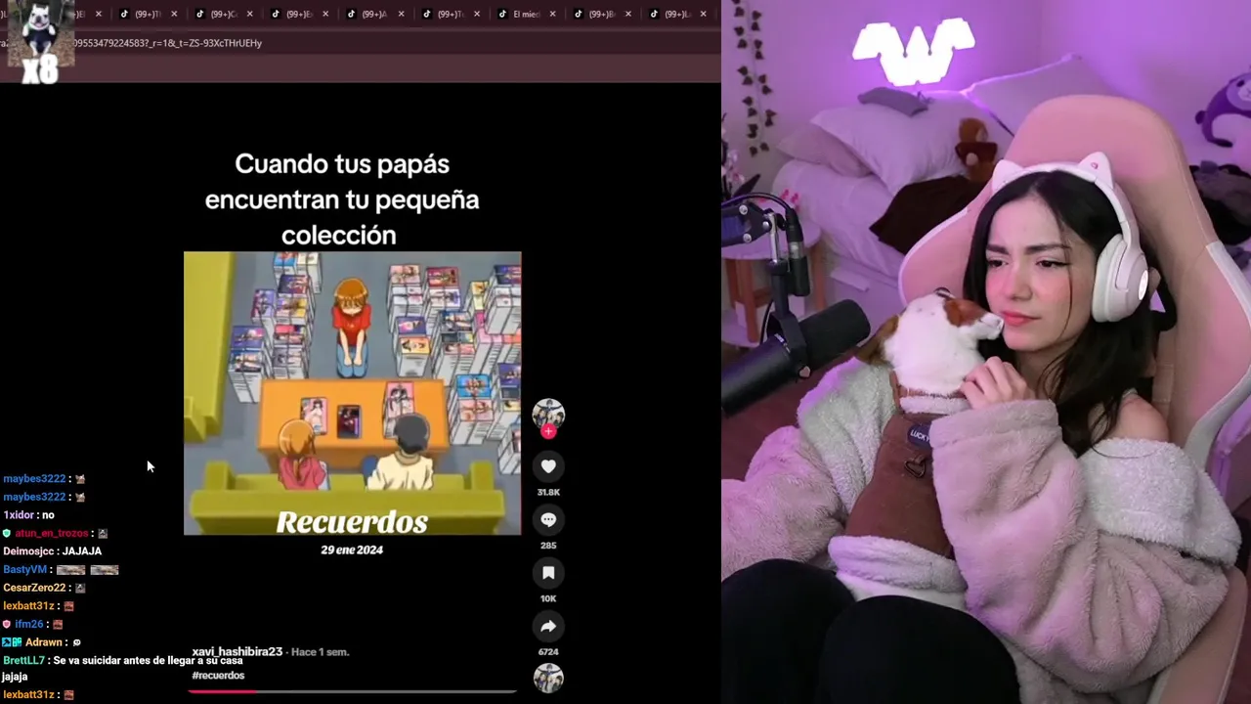Open chat user CesarZero22's name
The image size is (1251, 704).
pyautogui.click(x=34, y=588)
